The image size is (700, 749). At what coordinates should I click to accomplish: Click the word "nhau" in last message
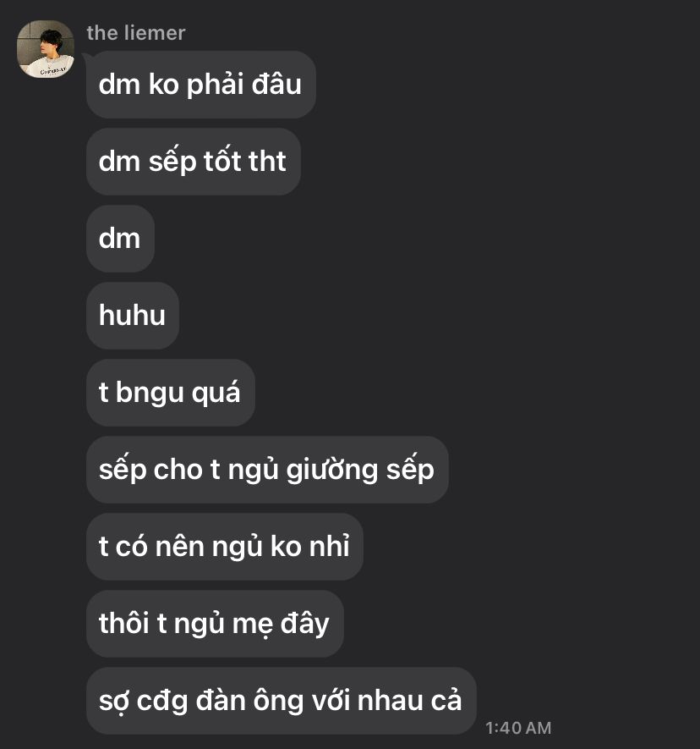pos(390,701)
